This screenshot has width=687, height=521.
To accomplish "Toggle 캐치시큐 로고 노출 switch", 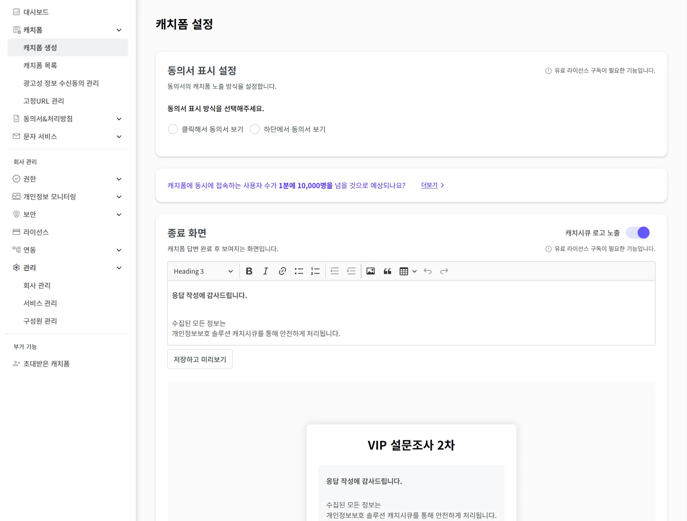I will (638, 232).
